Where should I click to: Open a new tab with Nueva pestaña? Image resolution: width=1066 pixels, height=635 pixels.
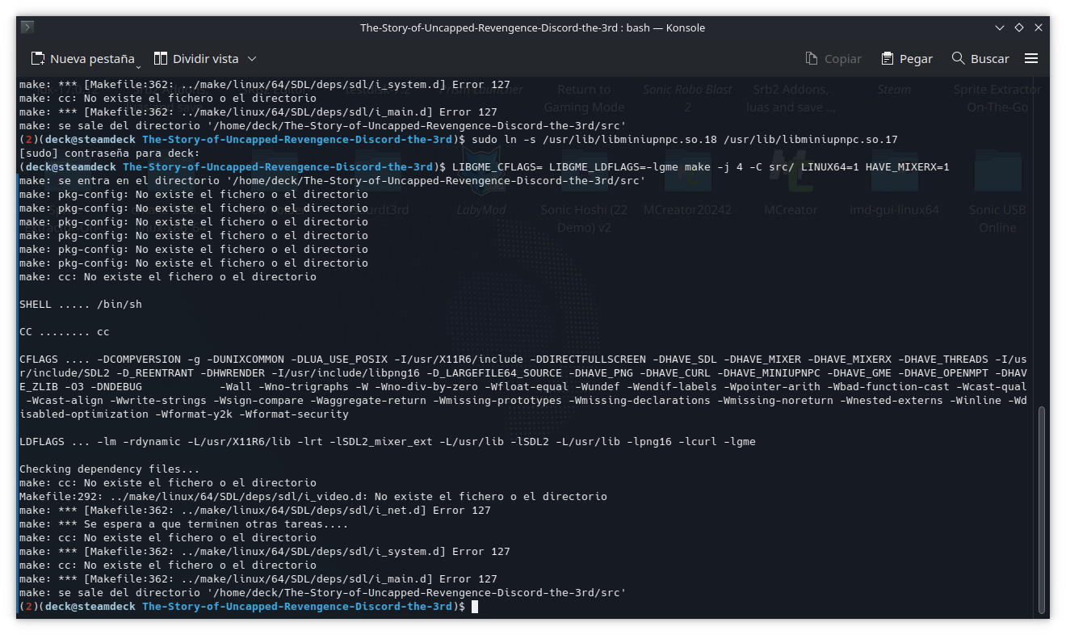click(x=82, y=58)
